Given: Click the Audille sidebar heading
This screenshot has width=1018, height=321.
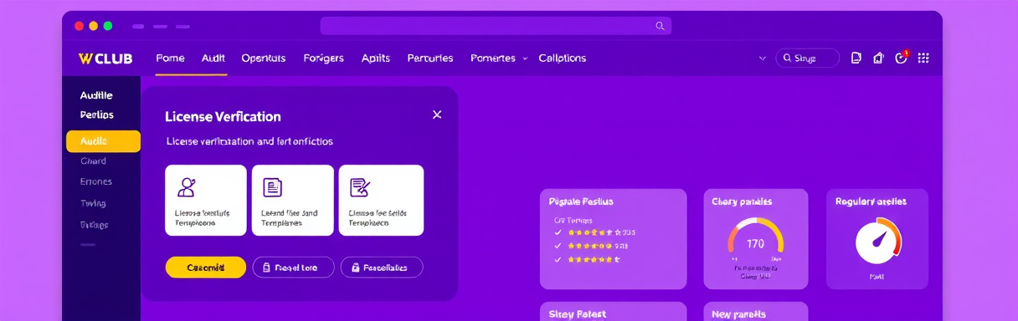Looking at the screenshot, I should pos(96,95).
